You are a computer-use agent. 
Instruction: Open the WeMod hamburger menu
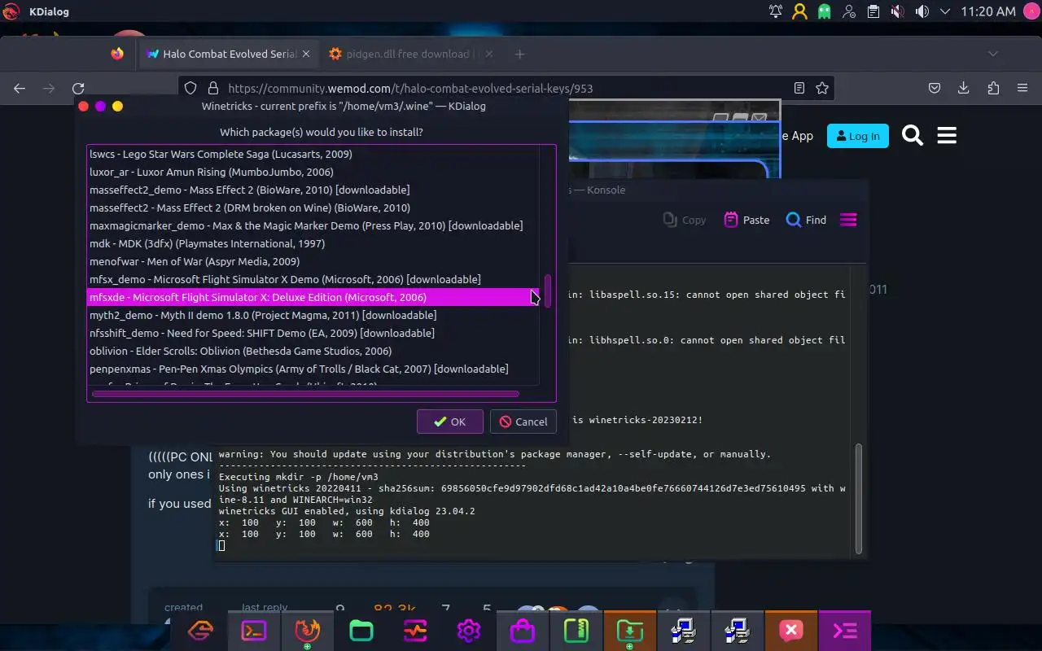coord(947,136)
